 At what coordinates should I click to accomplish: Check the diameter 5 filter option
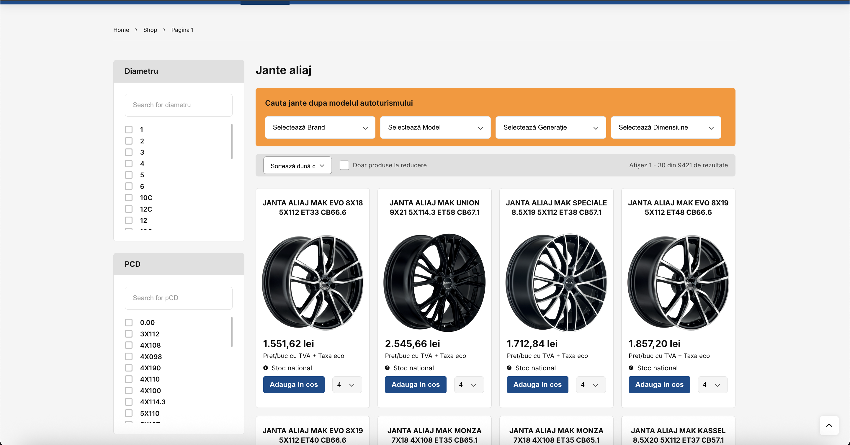tap(129, 175)
